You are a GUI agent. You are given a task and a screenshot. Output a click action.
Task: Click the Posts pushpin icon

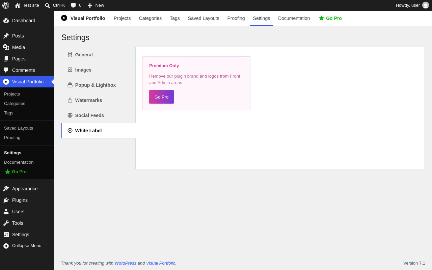coord(6,36)
